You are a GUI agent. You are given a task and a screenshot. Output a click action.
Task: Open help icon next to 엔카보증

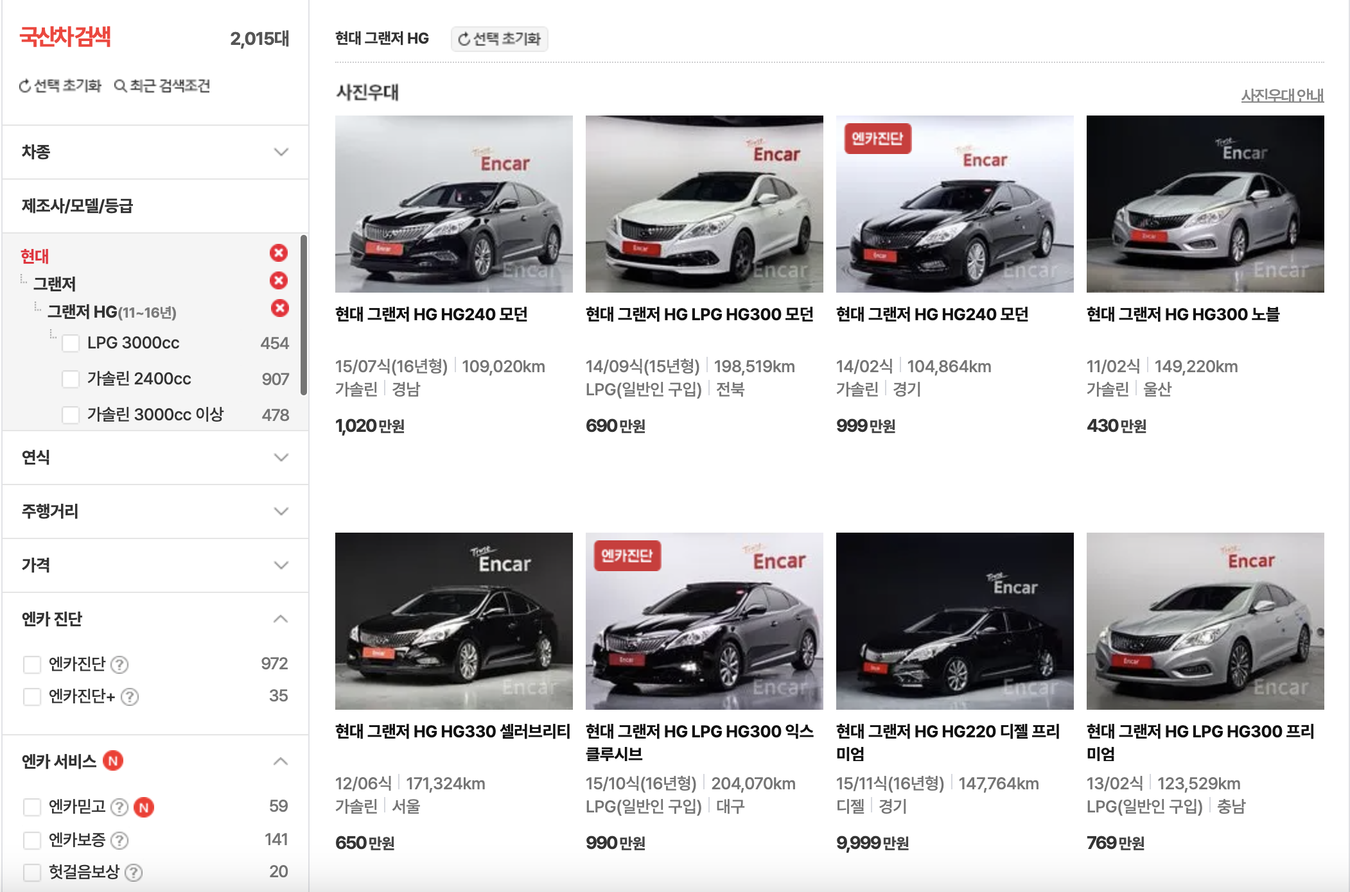pyautogui.click(x=119, y=840)
